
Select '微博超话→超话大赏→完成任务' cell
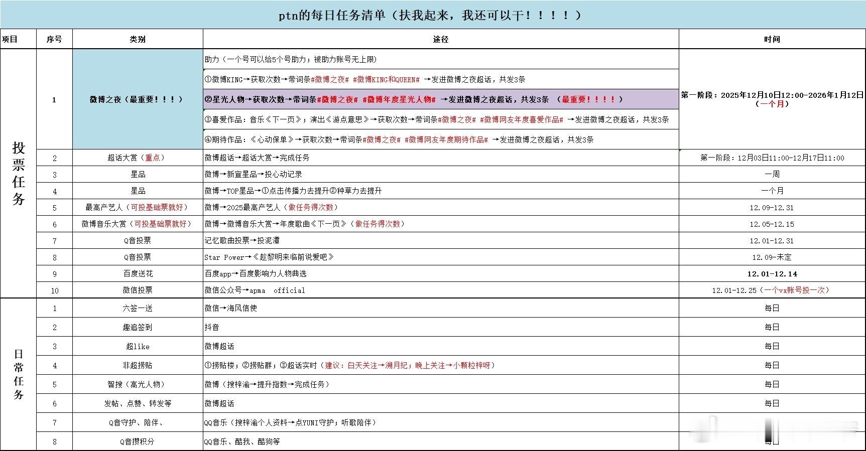pos(441,158)
